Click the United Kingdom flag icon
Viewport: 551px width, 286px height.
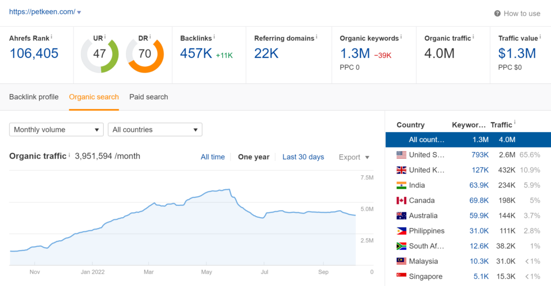point(401,170)
